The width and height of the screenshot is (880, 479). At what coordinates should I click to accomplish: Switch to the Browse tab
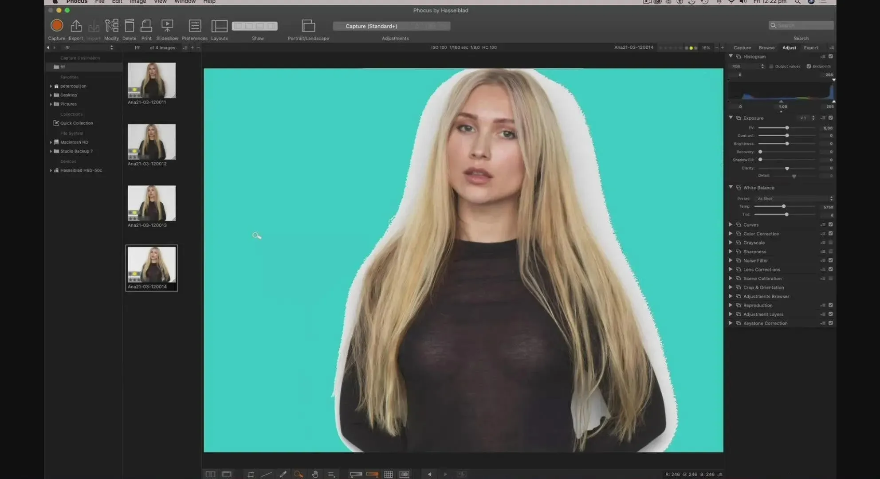tap(766, 47)
